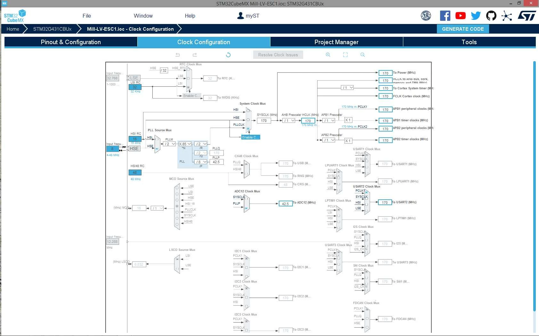The width and height of the screenshot is (539, 336).
Task: Open the PLL /P divider dropdown
Action: 201,162
